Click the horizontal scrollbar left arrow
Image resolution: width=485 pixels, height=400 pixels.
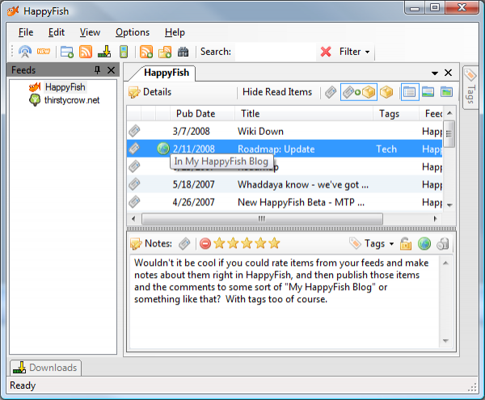coord(133,219)
